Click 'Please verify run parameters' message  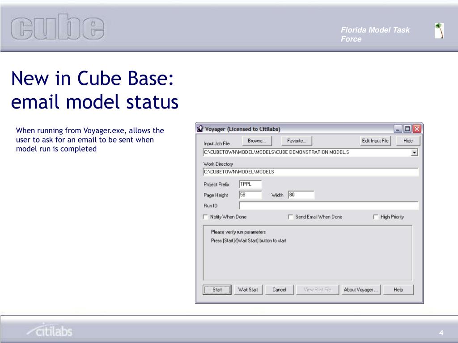click(x=238, y=232)
